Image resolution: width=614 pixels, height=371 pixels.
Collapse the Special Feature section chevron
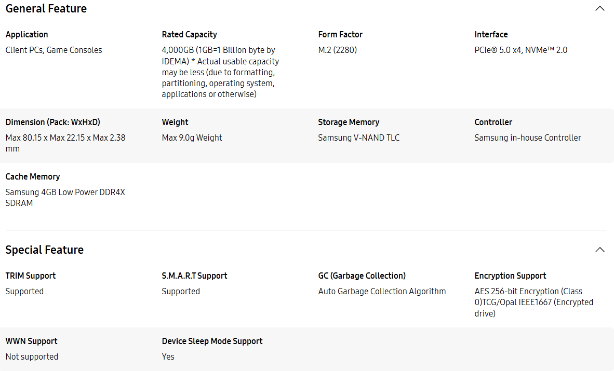(599, 250)
